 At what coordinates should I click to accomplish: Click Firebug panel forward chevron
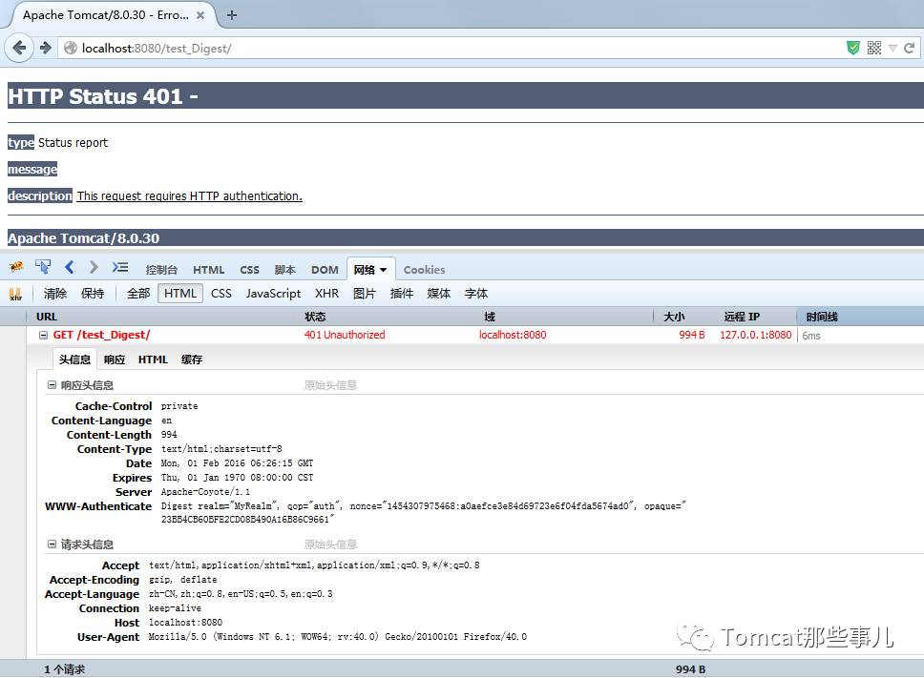click(x=94, y=267)
